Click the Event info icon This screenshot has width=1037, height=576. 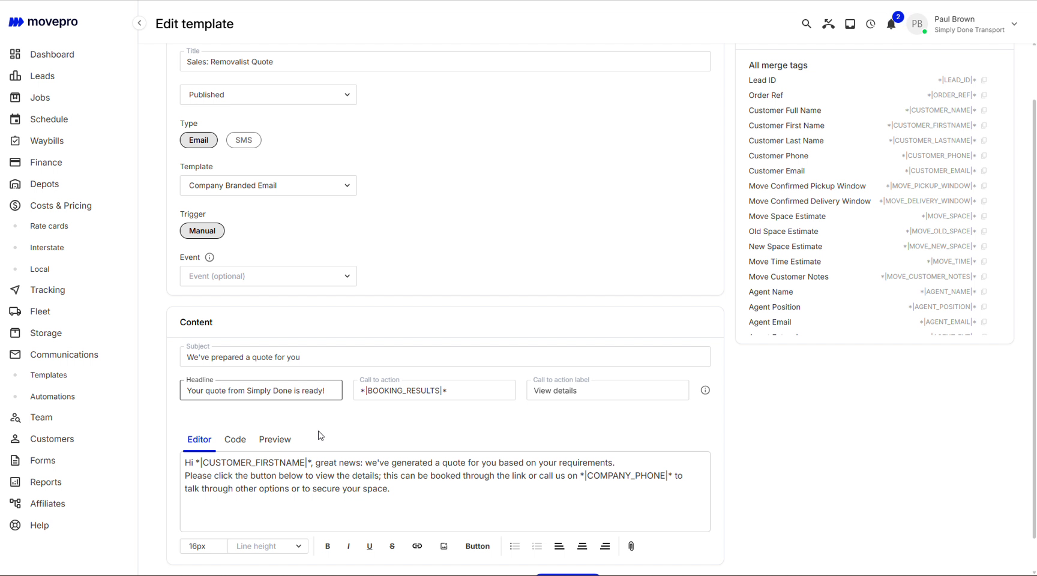click(209, 257)
